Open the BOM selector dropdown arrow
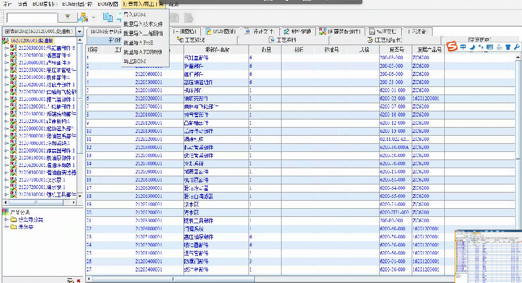This screenshot has height=283, width=522. coord(80,31)
